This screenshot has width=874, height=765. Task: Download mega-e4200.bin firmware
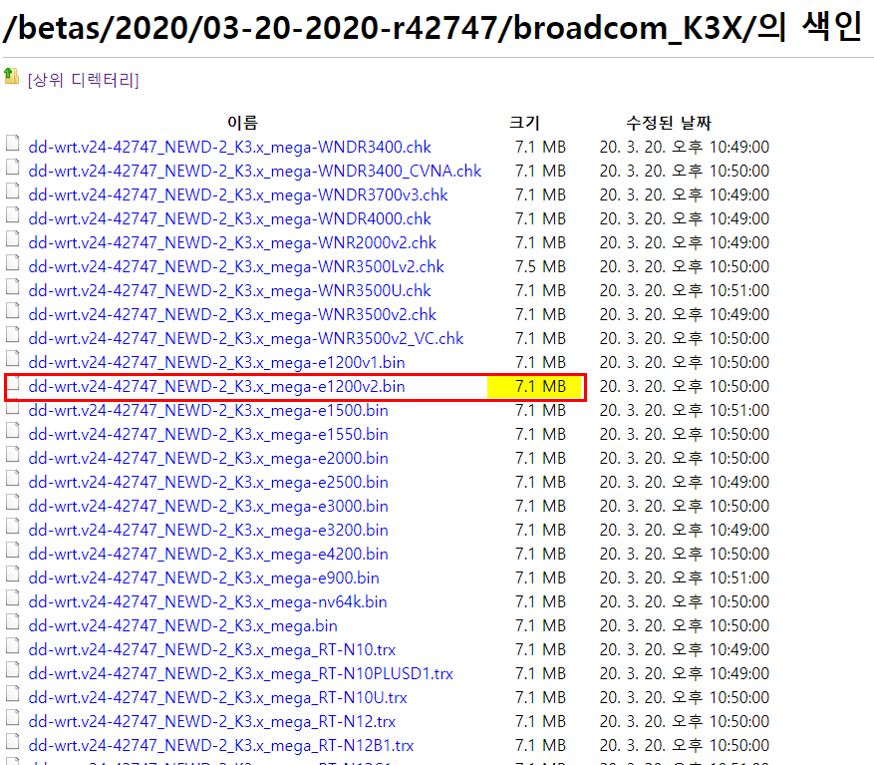[x=208, y=556]
